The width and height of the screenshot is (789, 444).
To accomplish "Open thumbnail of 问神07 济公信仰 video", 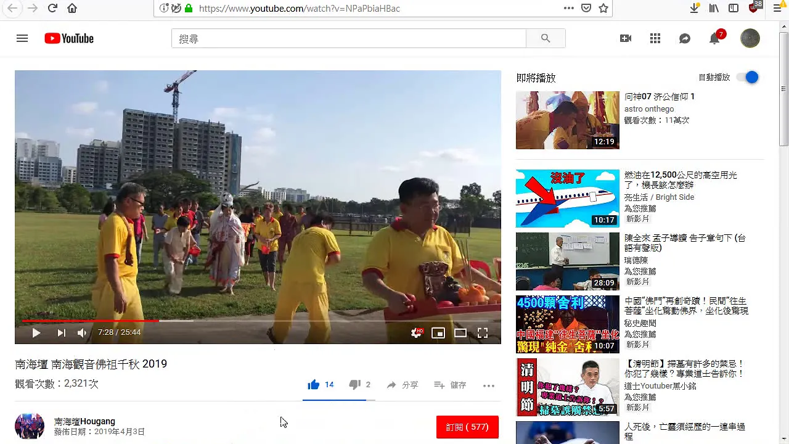I will (568, 120).
